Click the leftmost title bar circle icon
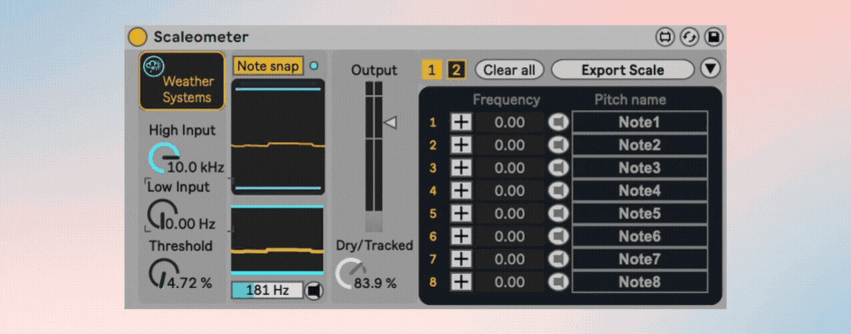Screen dimensions: 851x334 664,37
